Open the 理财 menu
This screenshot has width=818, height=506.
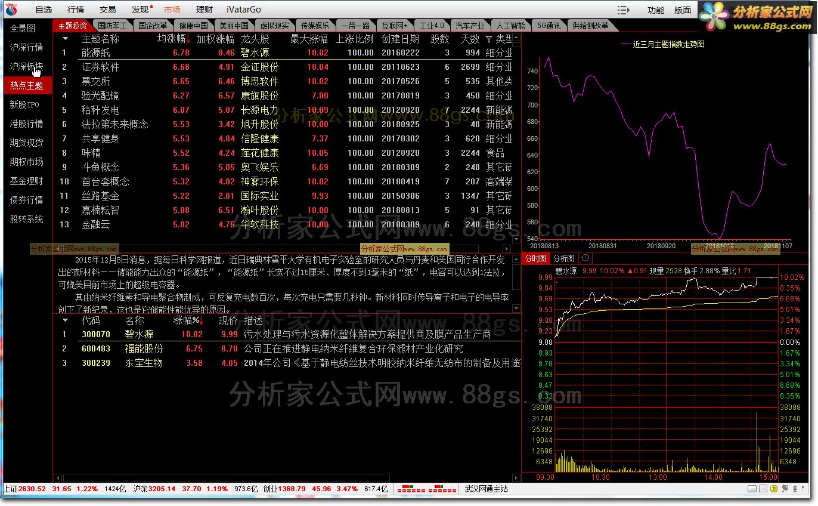(204, 10)
